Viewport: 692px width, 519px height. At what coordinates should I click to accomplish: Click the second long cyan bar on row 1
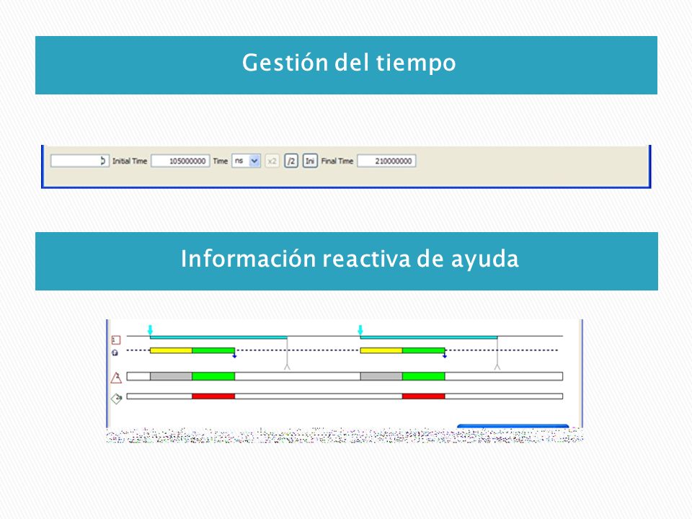[428, 337]
